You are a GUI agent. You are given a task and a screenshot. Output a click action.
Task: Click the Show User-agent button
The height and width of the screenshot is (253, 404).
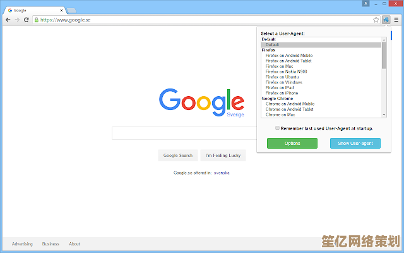(355, 144)
